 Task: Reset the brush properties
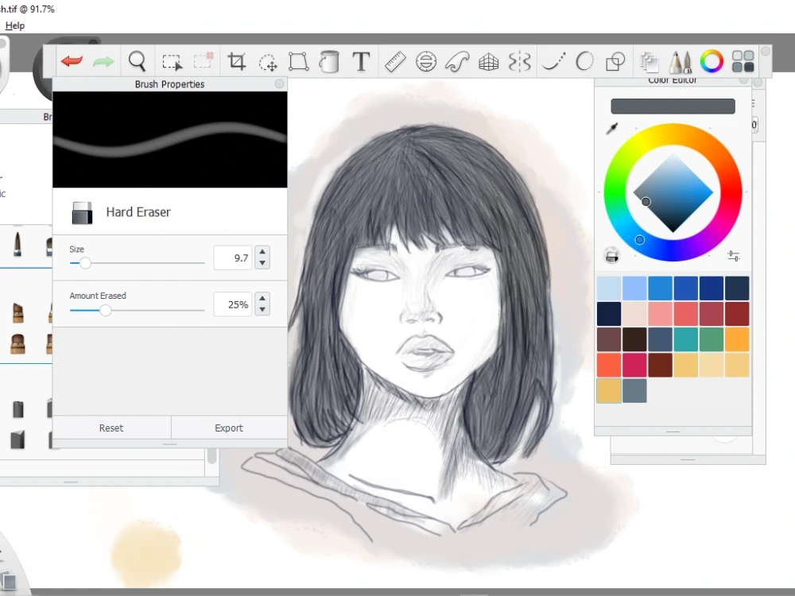[111, 428]
